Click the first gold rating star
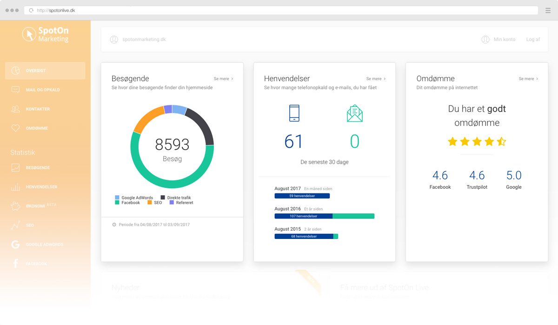 [452, 142]
